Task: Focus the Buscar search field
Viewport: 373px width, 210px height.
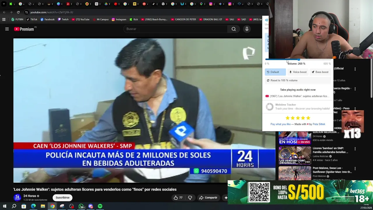Action: 176,29
